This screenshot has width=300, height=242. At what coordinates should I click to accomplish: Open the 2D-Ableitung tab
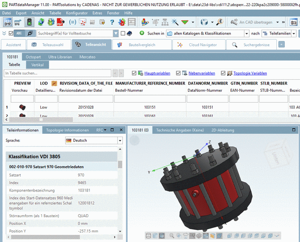click(223, 130)
